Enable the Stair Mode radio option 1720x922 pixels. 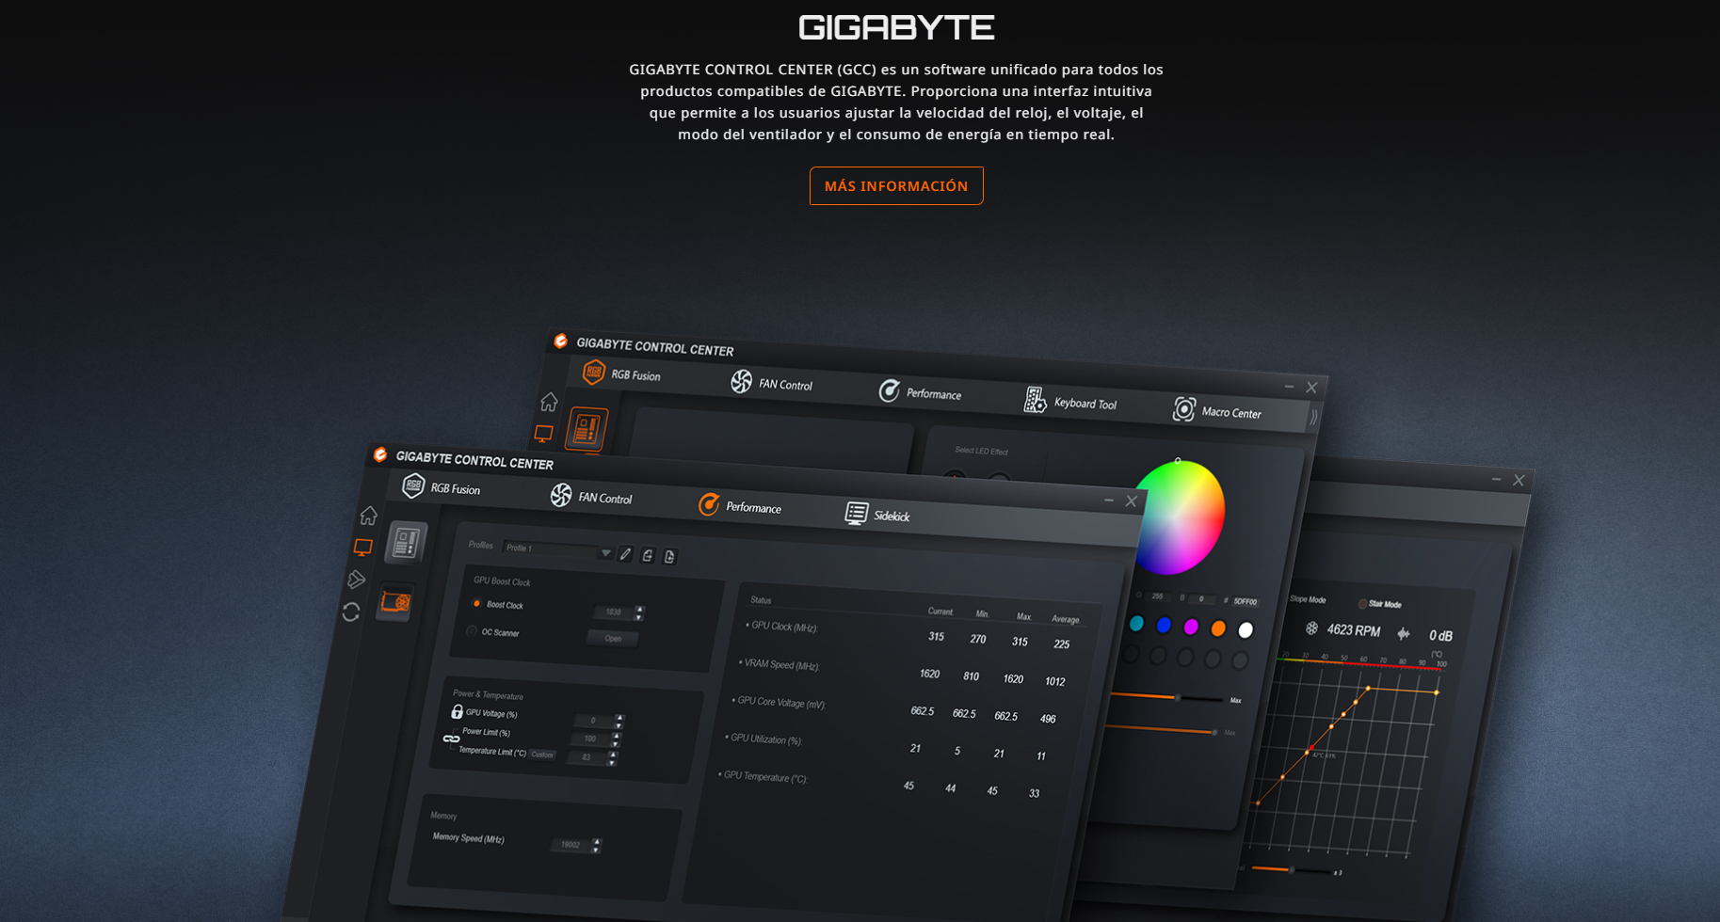coord(1362,604)
